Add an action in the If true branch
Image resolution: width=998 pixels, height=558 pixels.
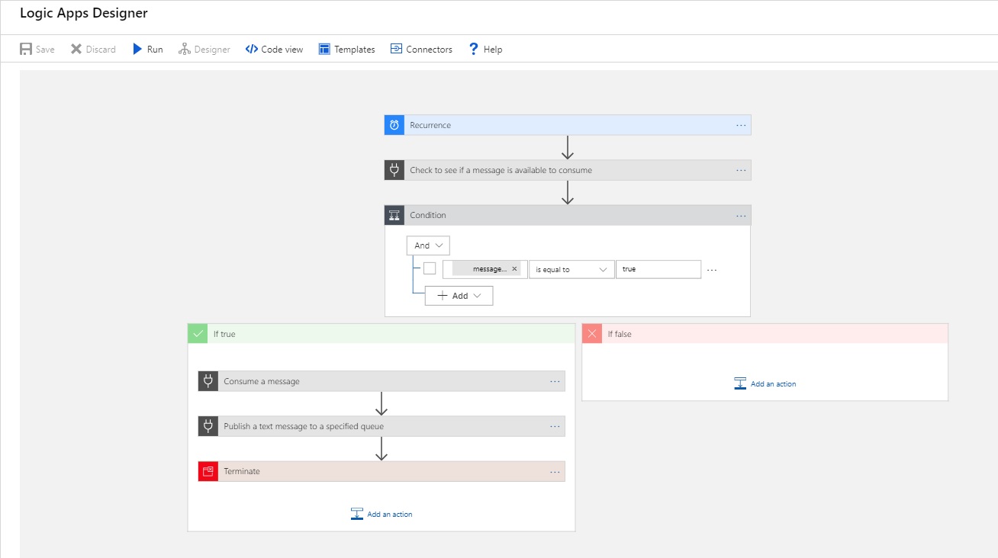[x=381, y=514]
